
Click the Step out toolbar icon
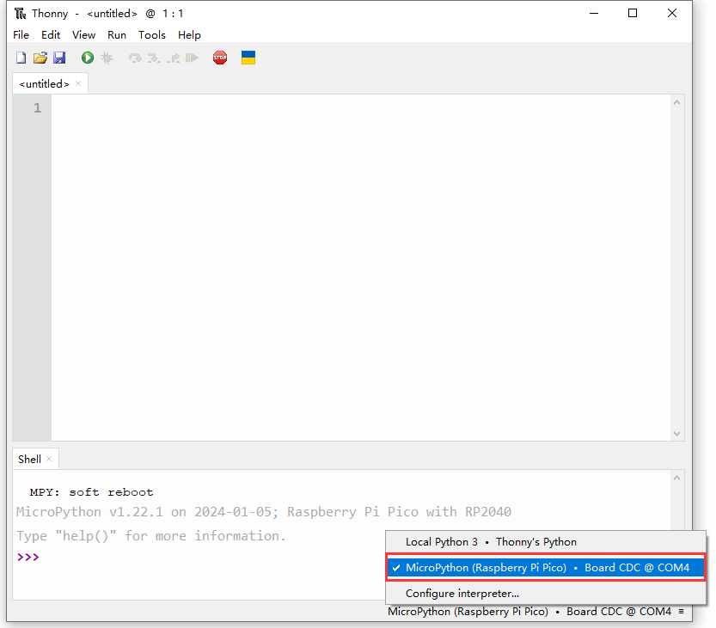coord(174,58)
